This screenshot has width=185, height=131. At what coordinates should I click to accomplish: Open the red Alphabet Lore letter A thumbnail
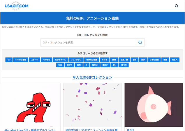[31, 105]
